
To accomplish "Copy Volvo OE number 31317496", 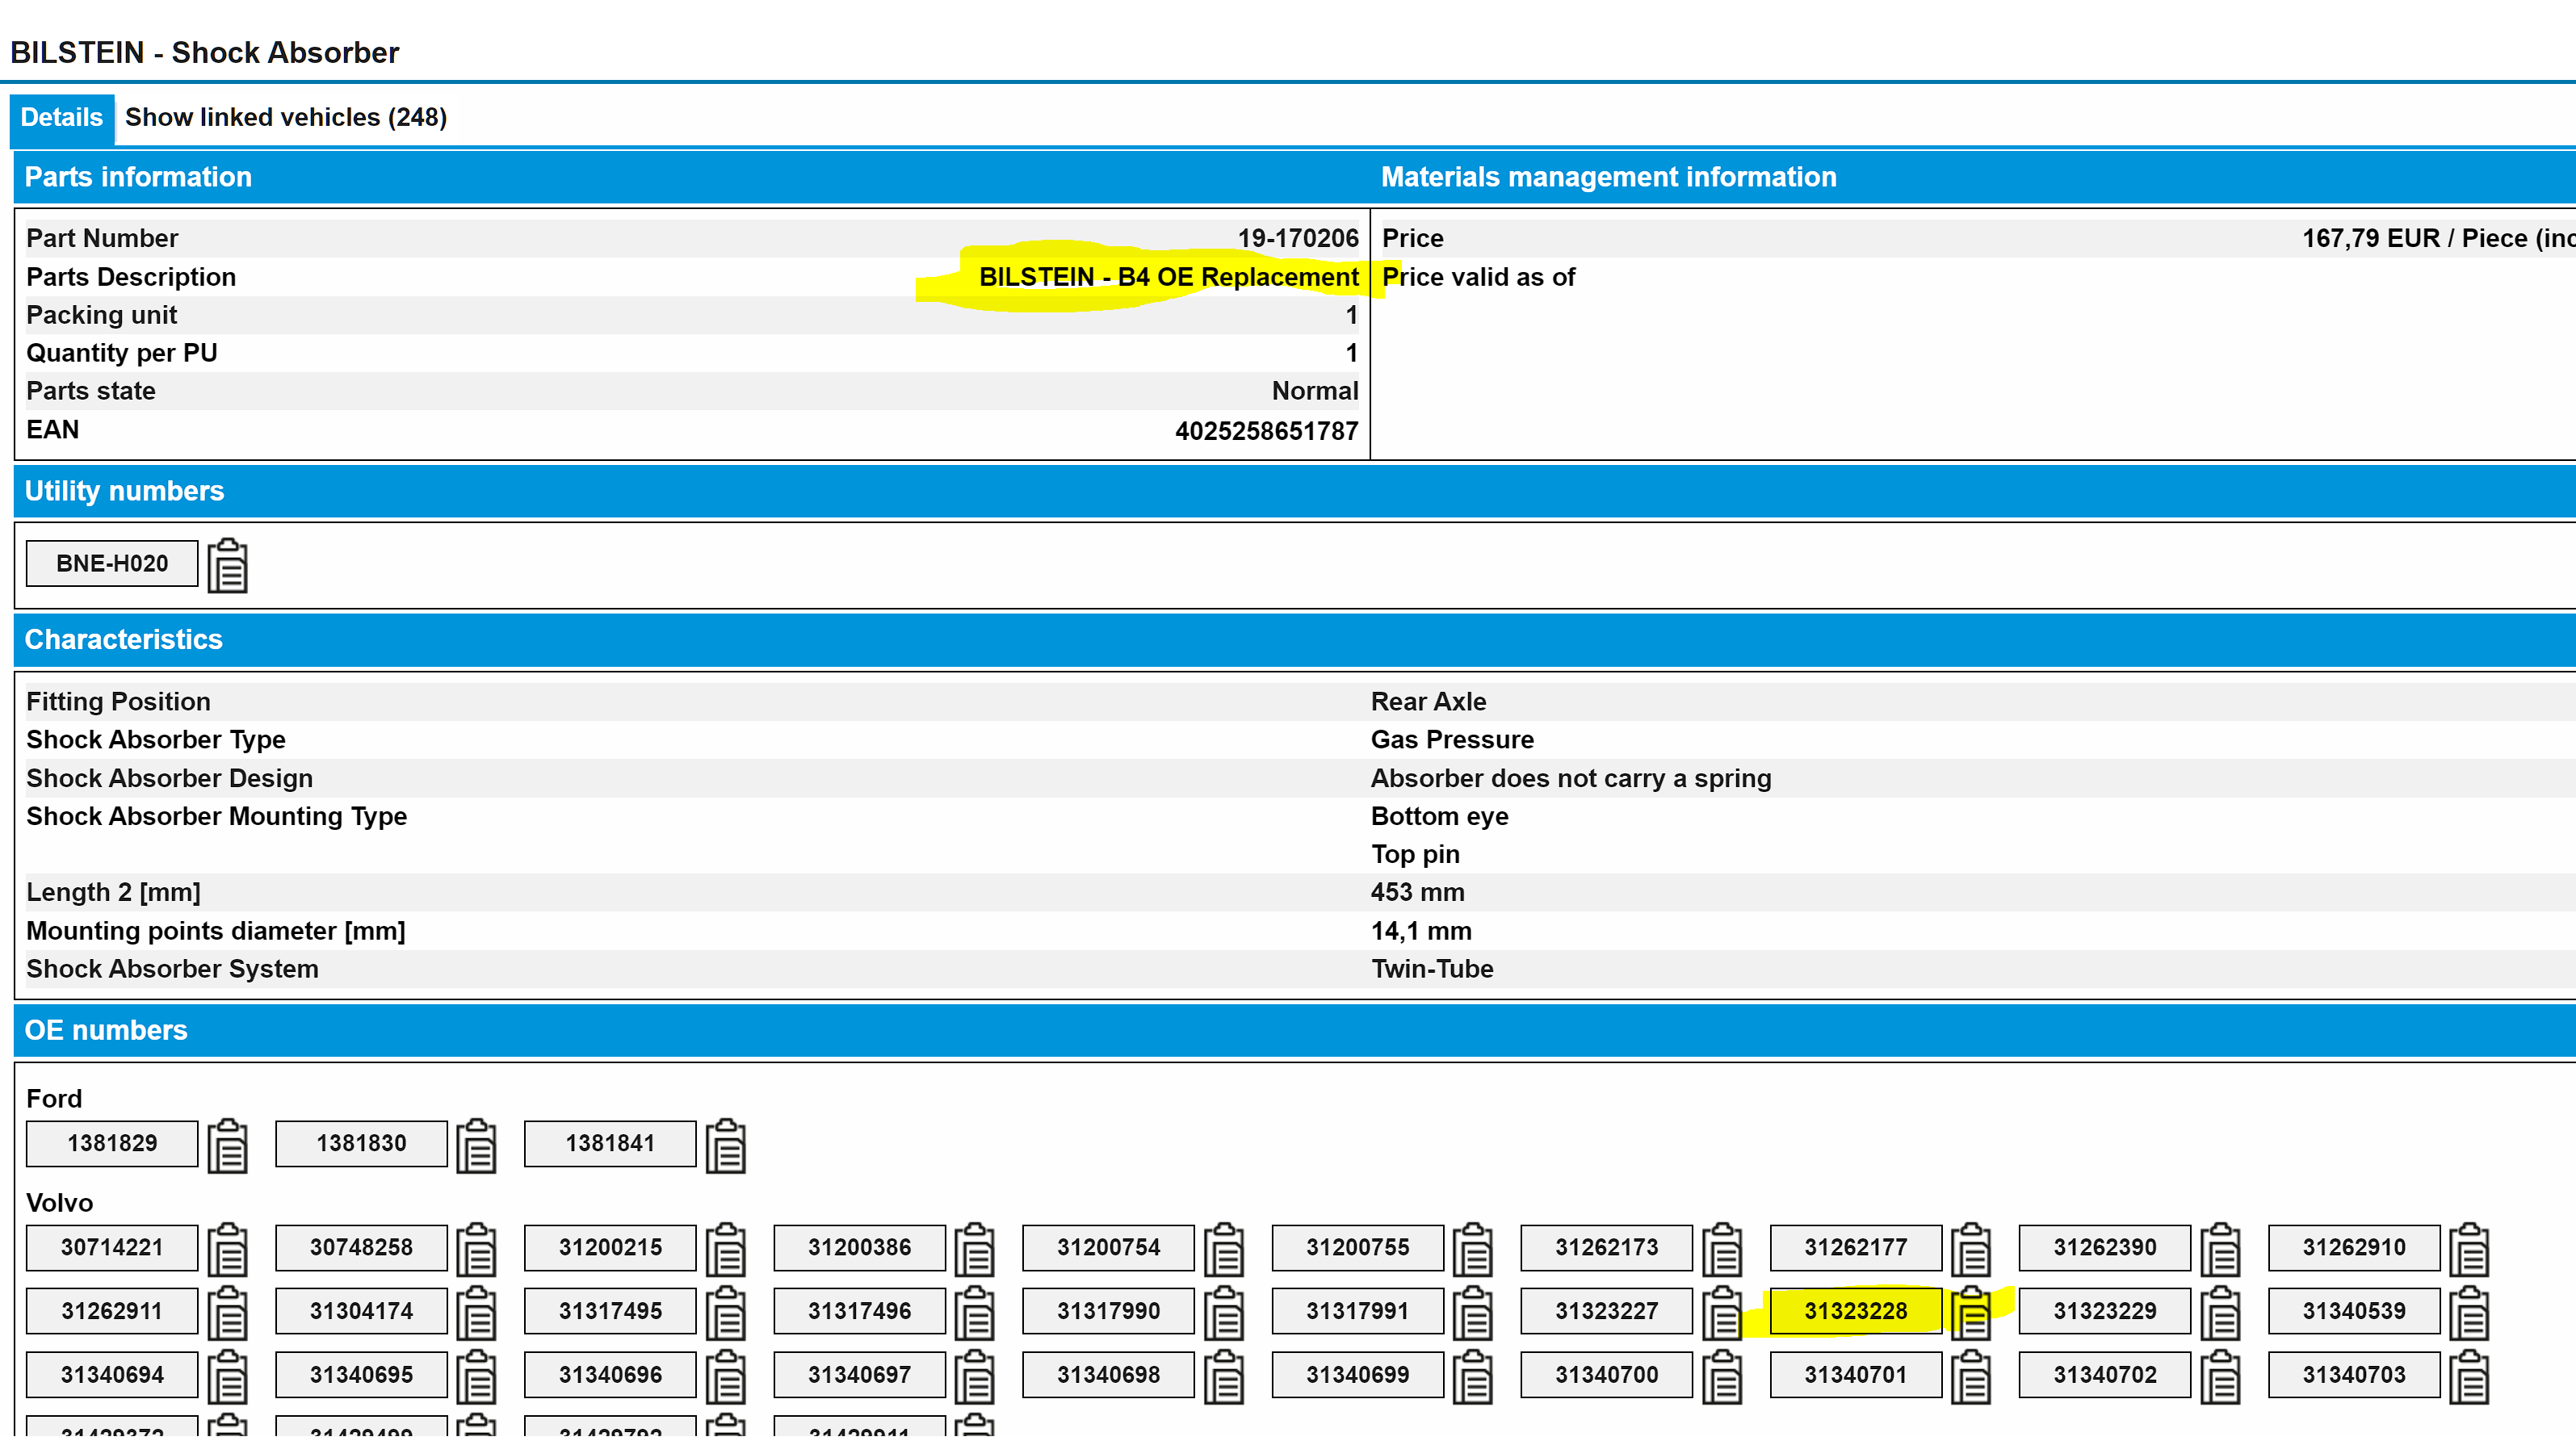I will pos(975,1314).
